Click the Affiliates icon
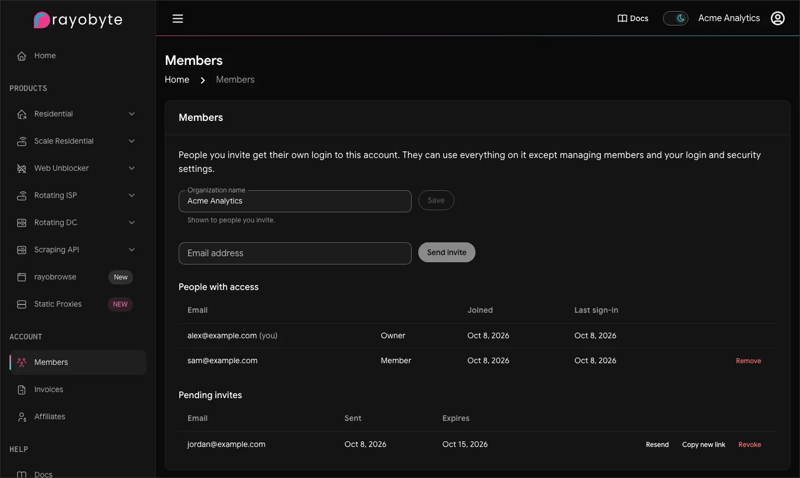 click(x=22, y=416)
